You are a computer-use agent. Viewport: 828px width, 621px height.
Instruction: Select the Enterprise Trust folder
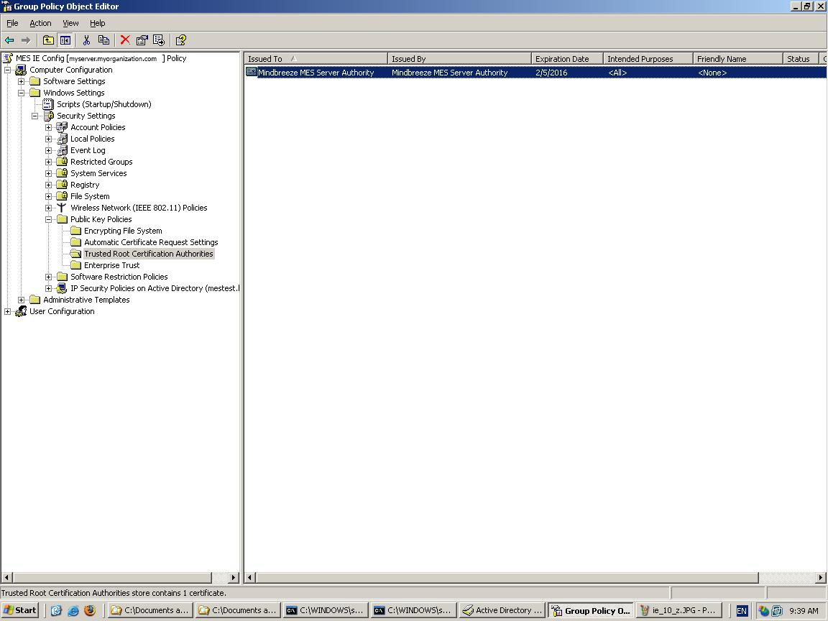tap(111, 265)
